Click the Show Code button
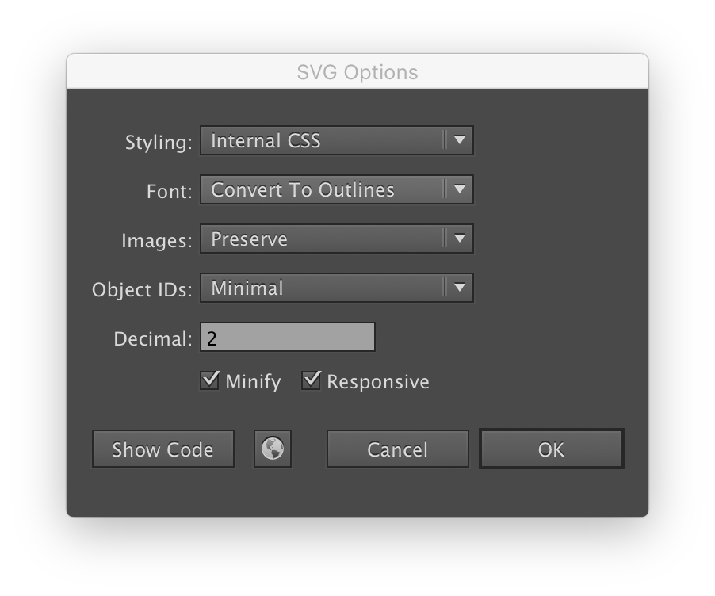The height and width of the screenshot is (596, 715). coord(163,449)
